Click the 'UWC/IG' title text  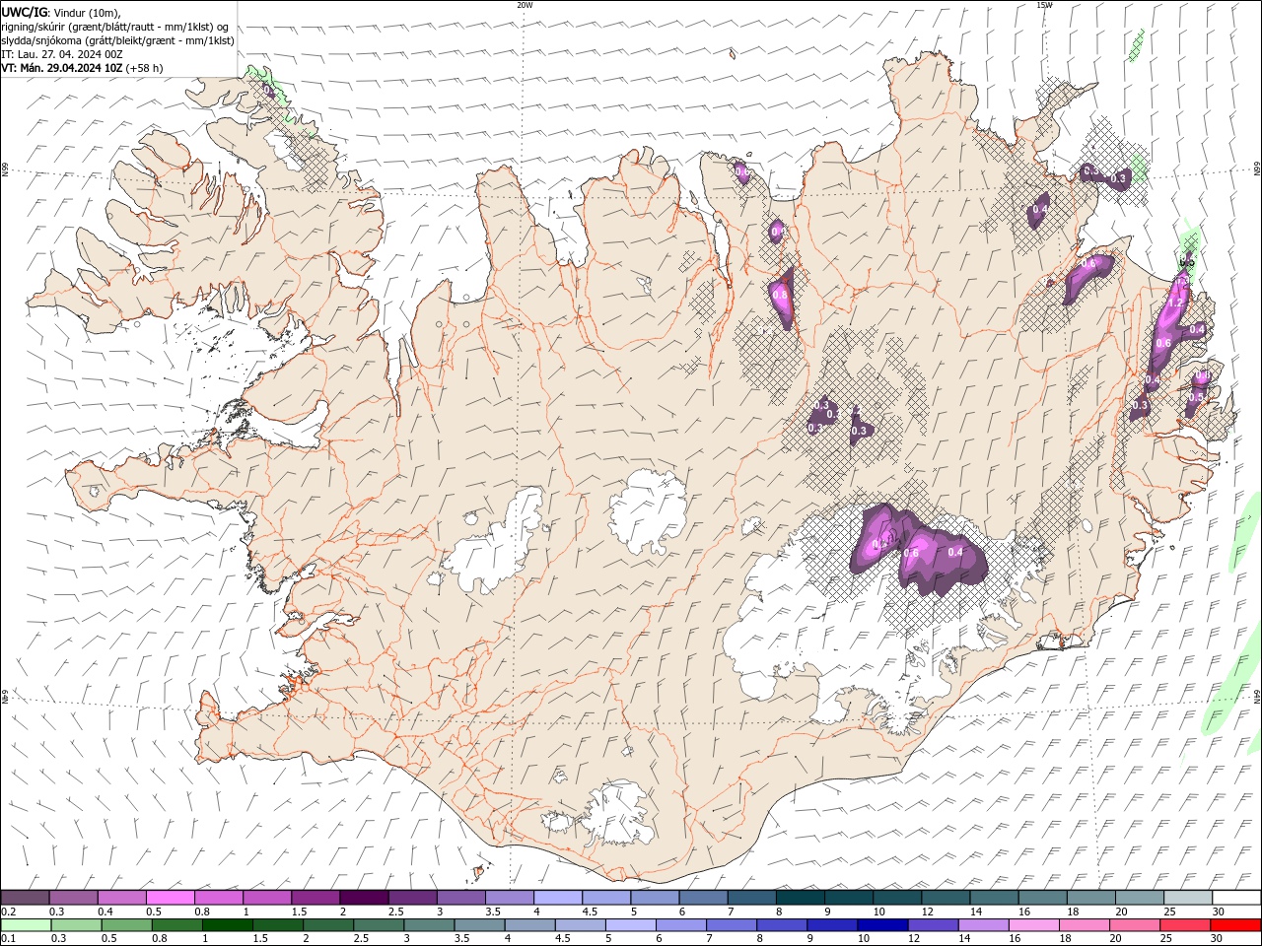(24, 12)
